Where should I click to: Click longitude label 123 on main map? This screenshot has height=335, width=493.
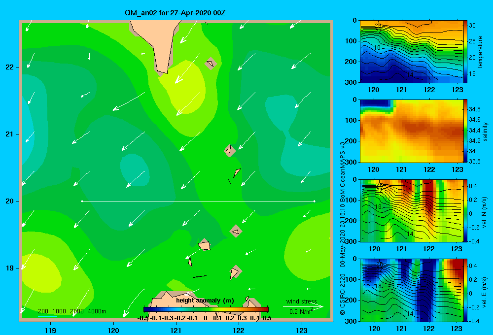coord(302,330)
